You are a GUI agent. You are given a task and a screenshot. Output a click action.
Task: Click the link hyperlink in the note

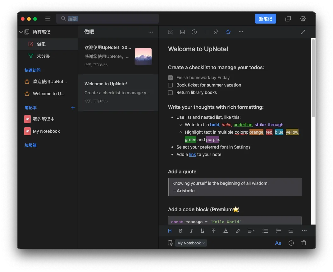click(192, 154)
